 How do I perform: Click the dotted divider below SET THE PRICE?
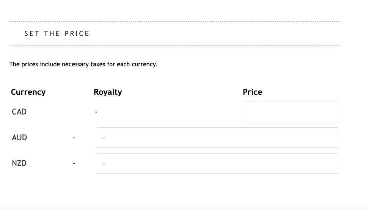click(x=175, y=45)
